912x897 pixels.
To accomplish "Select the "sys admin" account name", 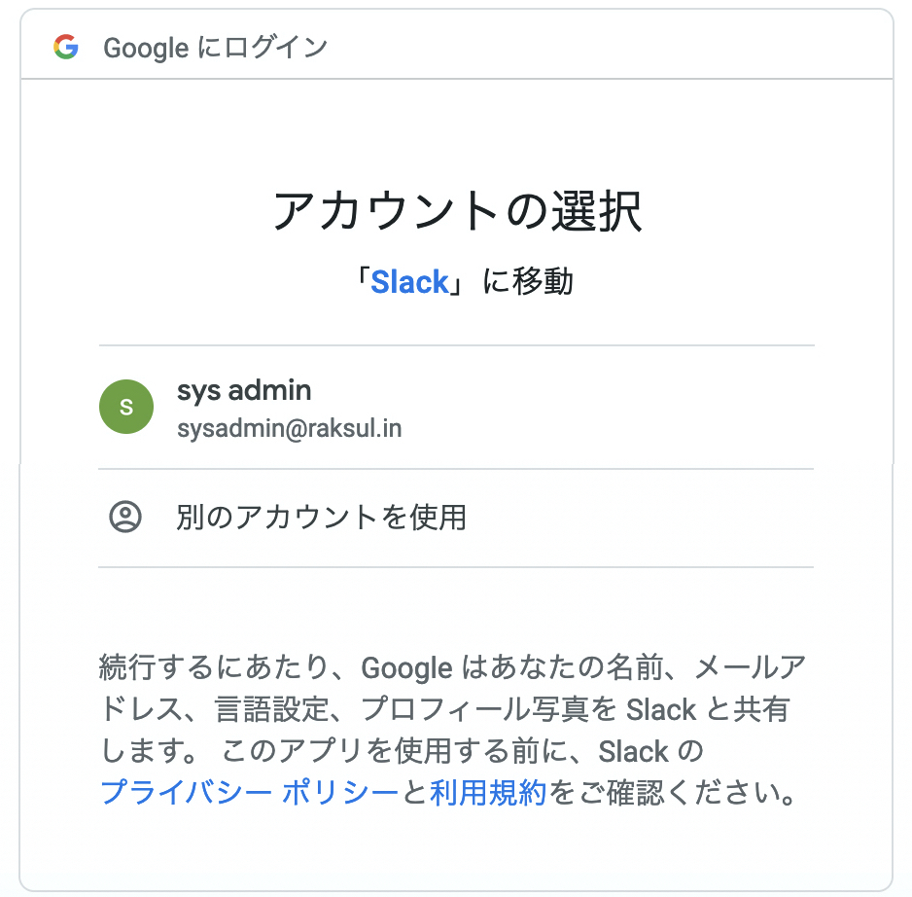I will 244,391.
